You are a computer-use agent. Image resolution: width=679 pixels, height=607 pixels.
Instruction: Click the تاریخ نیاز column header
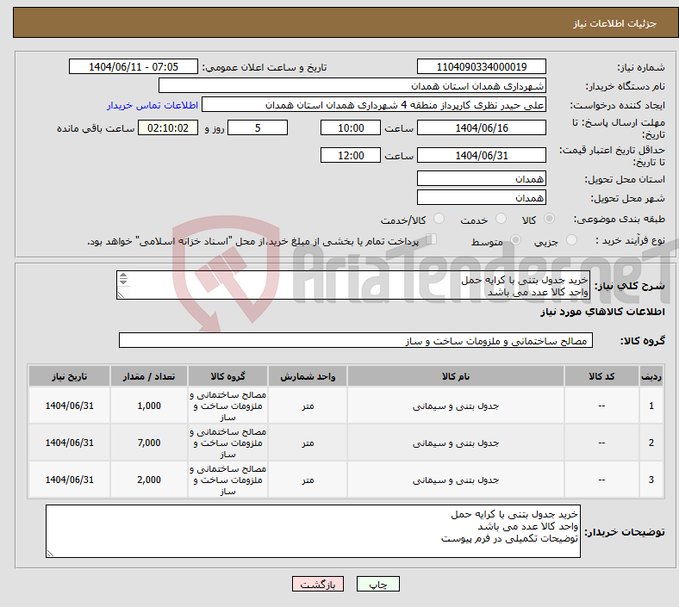(x=69, y=376)
